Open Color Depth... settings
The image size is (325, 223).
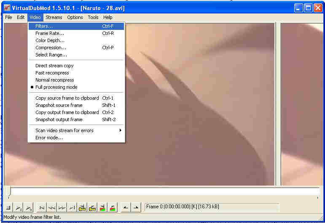(76, 40)
